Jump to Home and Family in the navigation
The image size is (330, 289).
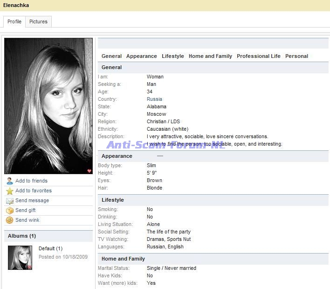(210, 56)
